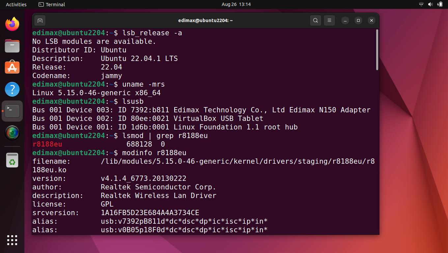Image resolution: width=448 pixels, height=253 pixels.
Task: Open Files from the dock
Action: pyautogui.click(x=12, y=46)
